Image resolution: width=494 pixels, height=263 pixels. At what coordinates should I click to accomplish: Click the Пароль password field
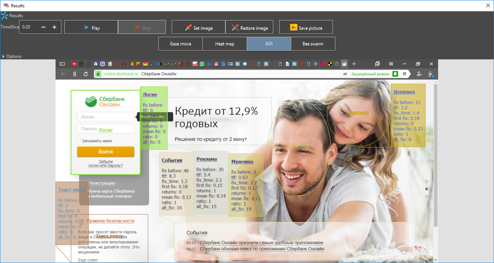pos(106,129)
